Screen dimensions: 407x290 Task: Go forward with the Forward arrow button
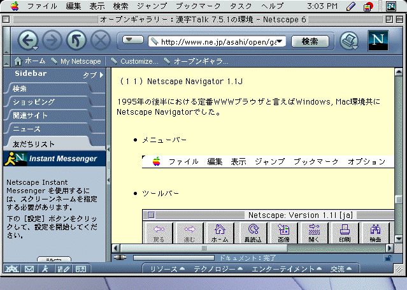tap(52, 40)
